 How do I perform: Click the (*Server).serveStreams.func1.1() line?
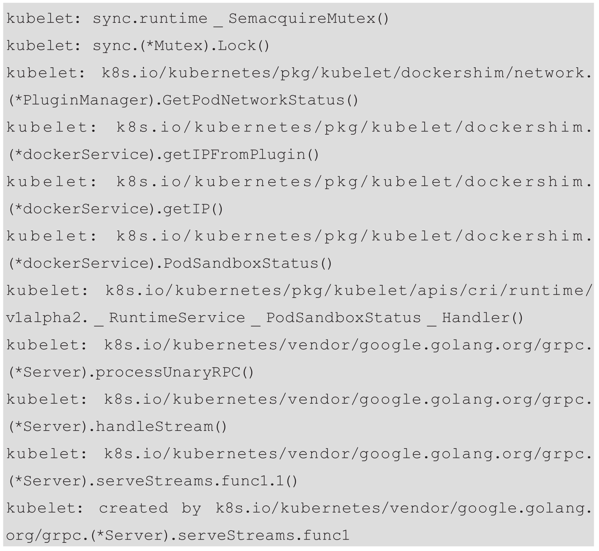(x=153, y=481)
